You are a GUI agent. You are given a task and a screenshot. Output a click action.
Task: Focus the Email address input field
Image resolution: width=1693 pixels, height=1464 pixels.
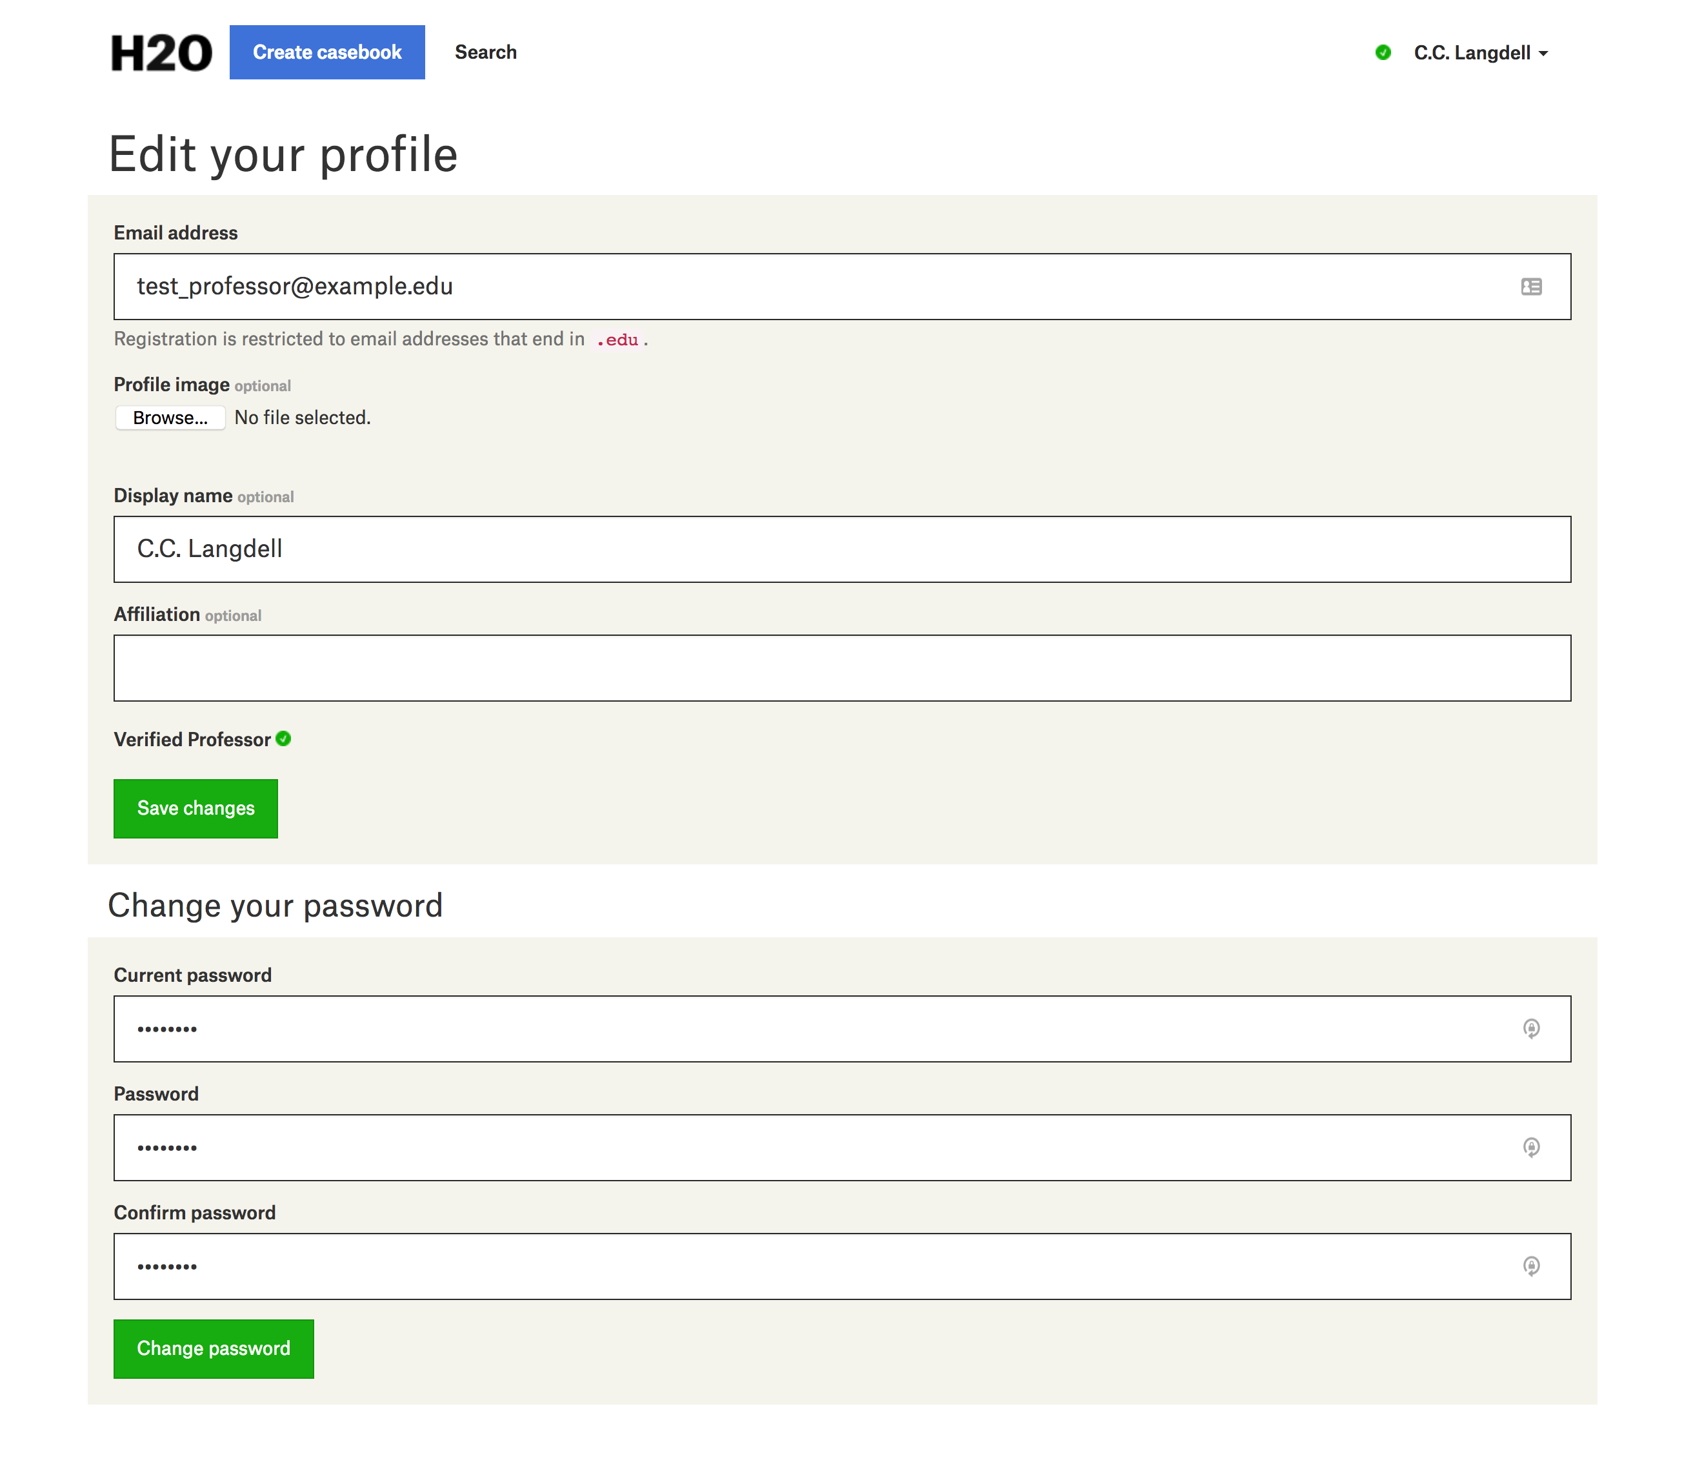(841, 287)
